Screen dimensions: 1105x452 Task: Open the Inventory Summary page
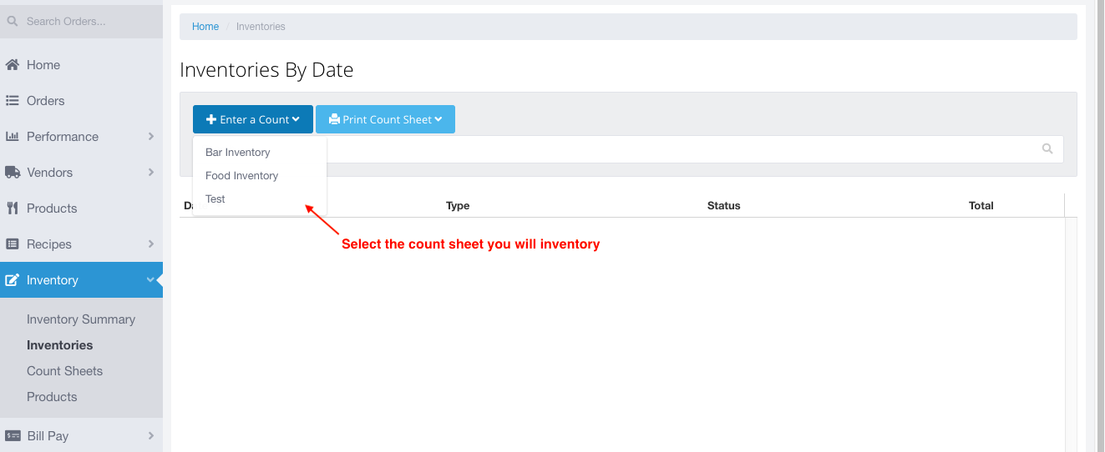81,319
